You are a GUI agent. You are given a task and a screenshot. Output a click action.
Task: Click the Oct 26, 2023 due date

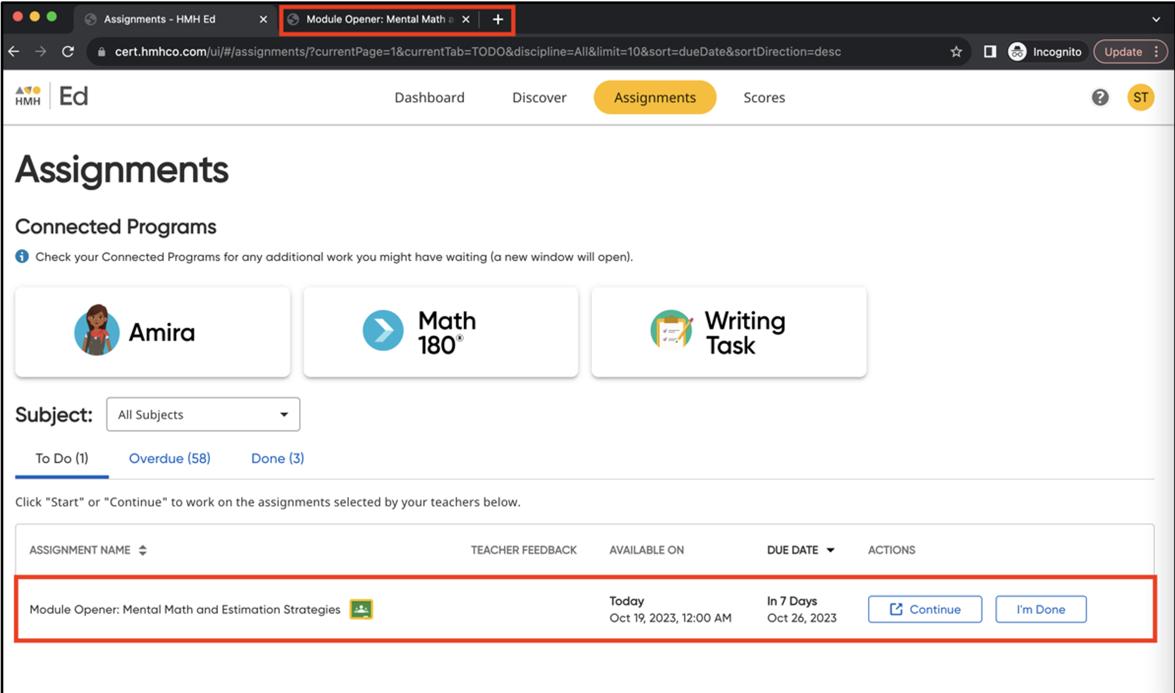[x=802, y=618]
